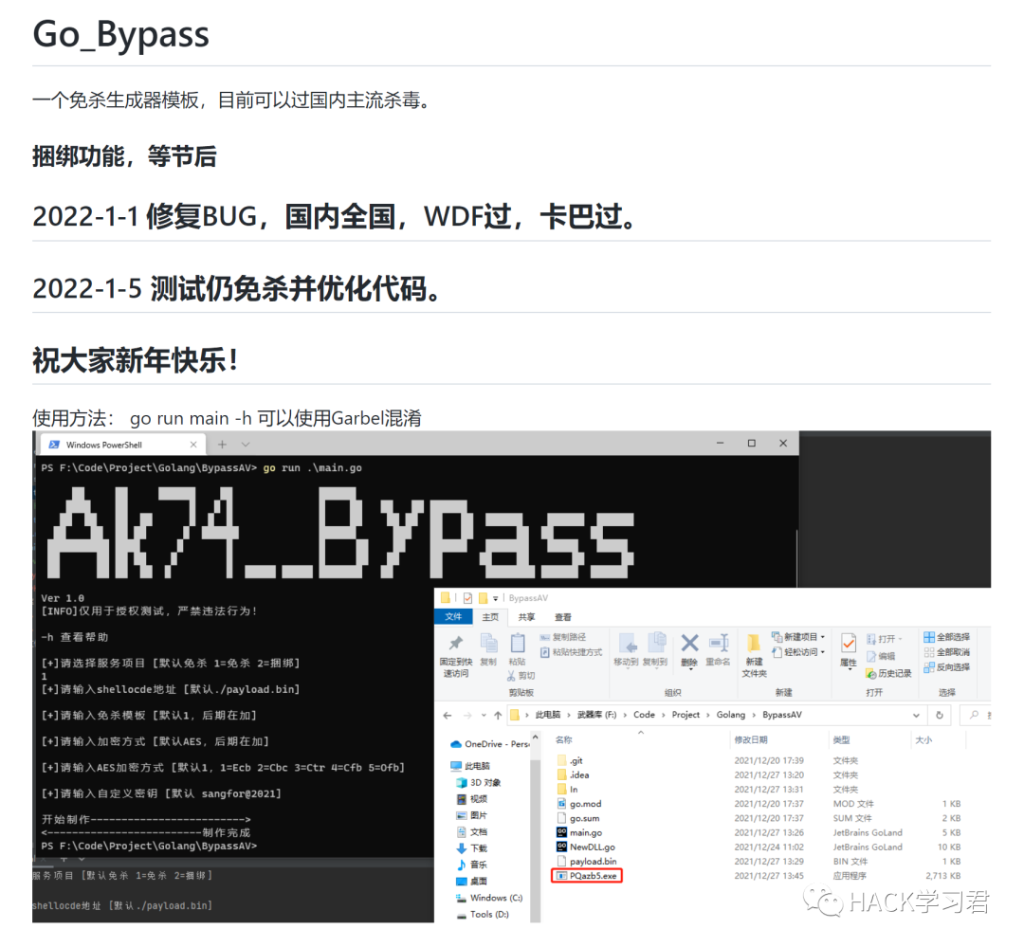This screenshot has width=1024, height=947.
Task: Click the New folder (新建文件夹) icon
Action: 754,644
